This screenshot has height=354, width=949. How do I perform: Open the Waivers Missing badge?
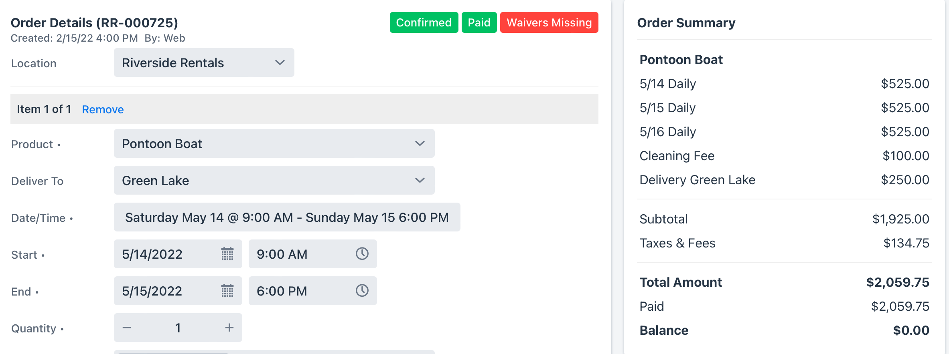pos(549,22)
